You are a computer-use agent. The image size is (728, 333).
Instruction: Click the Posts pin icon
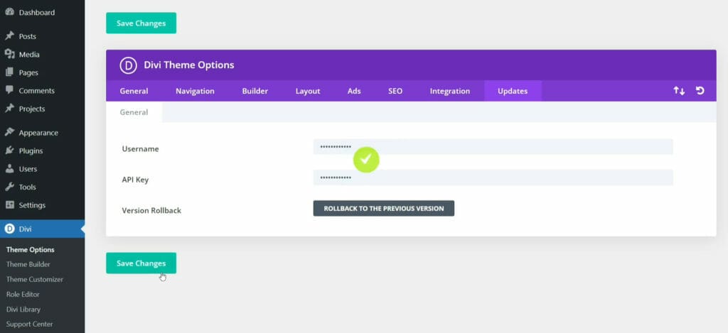click(x=9, y=36)
